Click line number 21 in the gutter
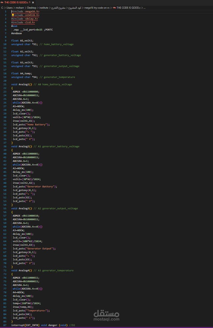The height and width of the screenshot is (328, 213). click(5, 85)
